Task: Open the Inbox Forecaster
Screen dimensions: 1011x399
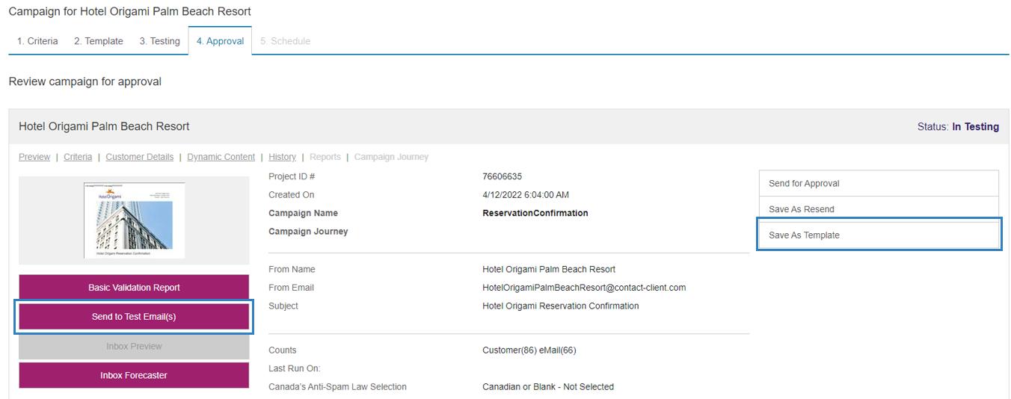Action: pos(134,375)
